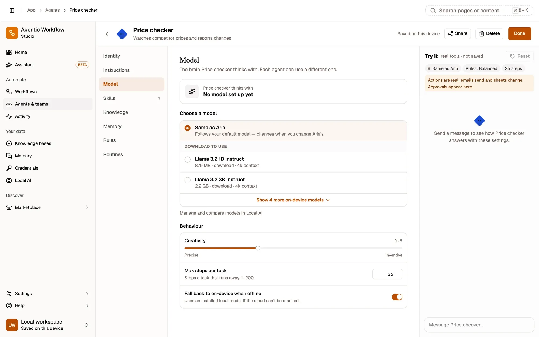Open the Routines section tab
The width and height of the screenshot is (539, 337).
click(x=132, y=154)
